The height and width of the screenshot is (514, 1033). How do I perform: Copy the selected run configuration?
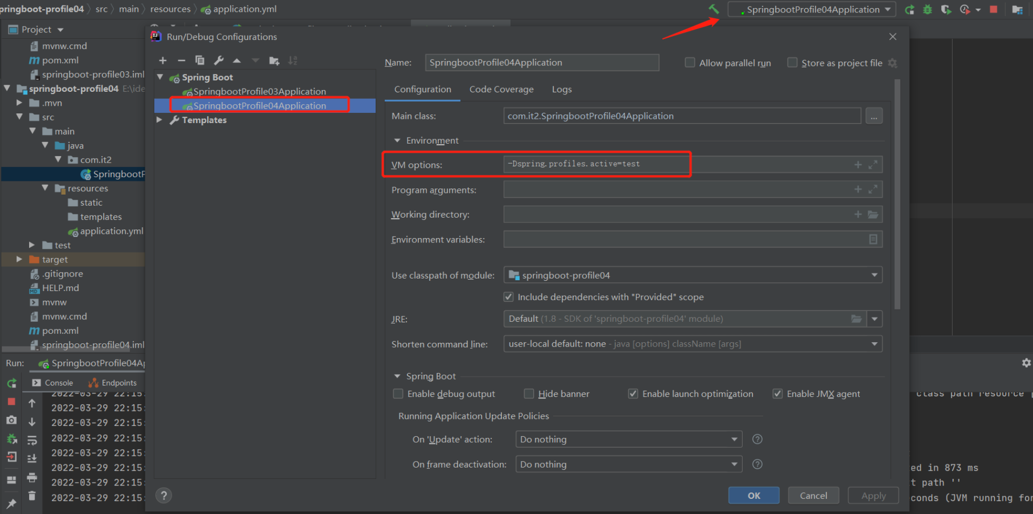click(x=200, y=60)
